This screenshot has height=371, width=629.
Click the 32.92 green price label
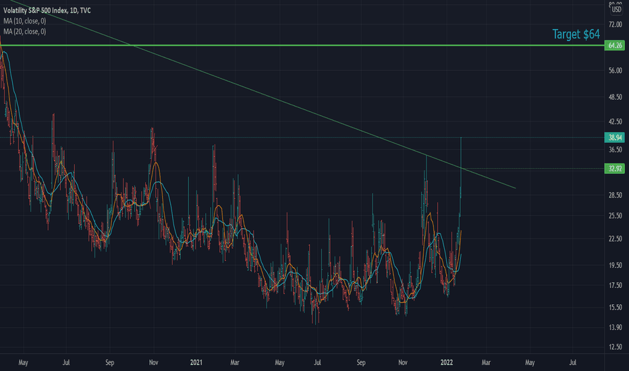coord(615,169)
